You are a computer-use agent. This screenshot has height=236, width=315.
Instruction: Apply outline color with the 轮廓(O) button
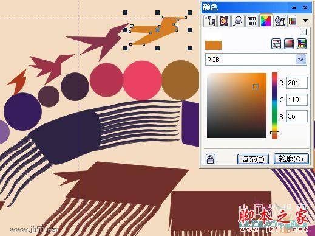pos(291,159)
